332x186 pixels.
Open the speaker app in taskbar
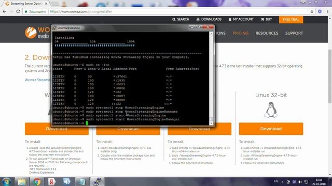pyautogui.click(x=67, y=181)
